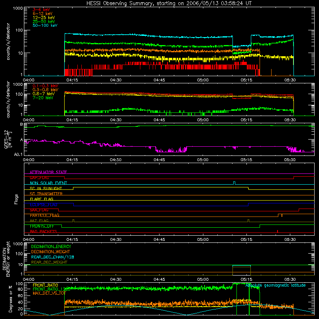Pick the PARTICLE_FLAG label
The width and height of the screenshot is (319, 319).
pyautogui.click(x=45, y=215)
